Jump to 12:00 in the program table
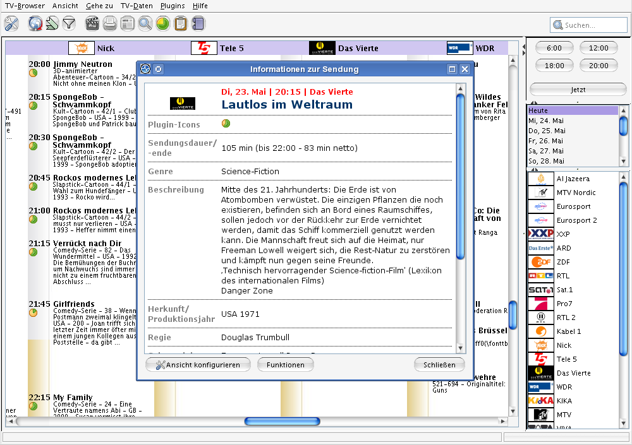 599,48
